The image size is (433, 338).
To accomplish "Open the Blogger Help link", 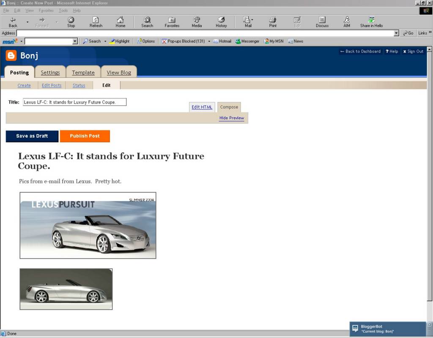I will point(392,51).
